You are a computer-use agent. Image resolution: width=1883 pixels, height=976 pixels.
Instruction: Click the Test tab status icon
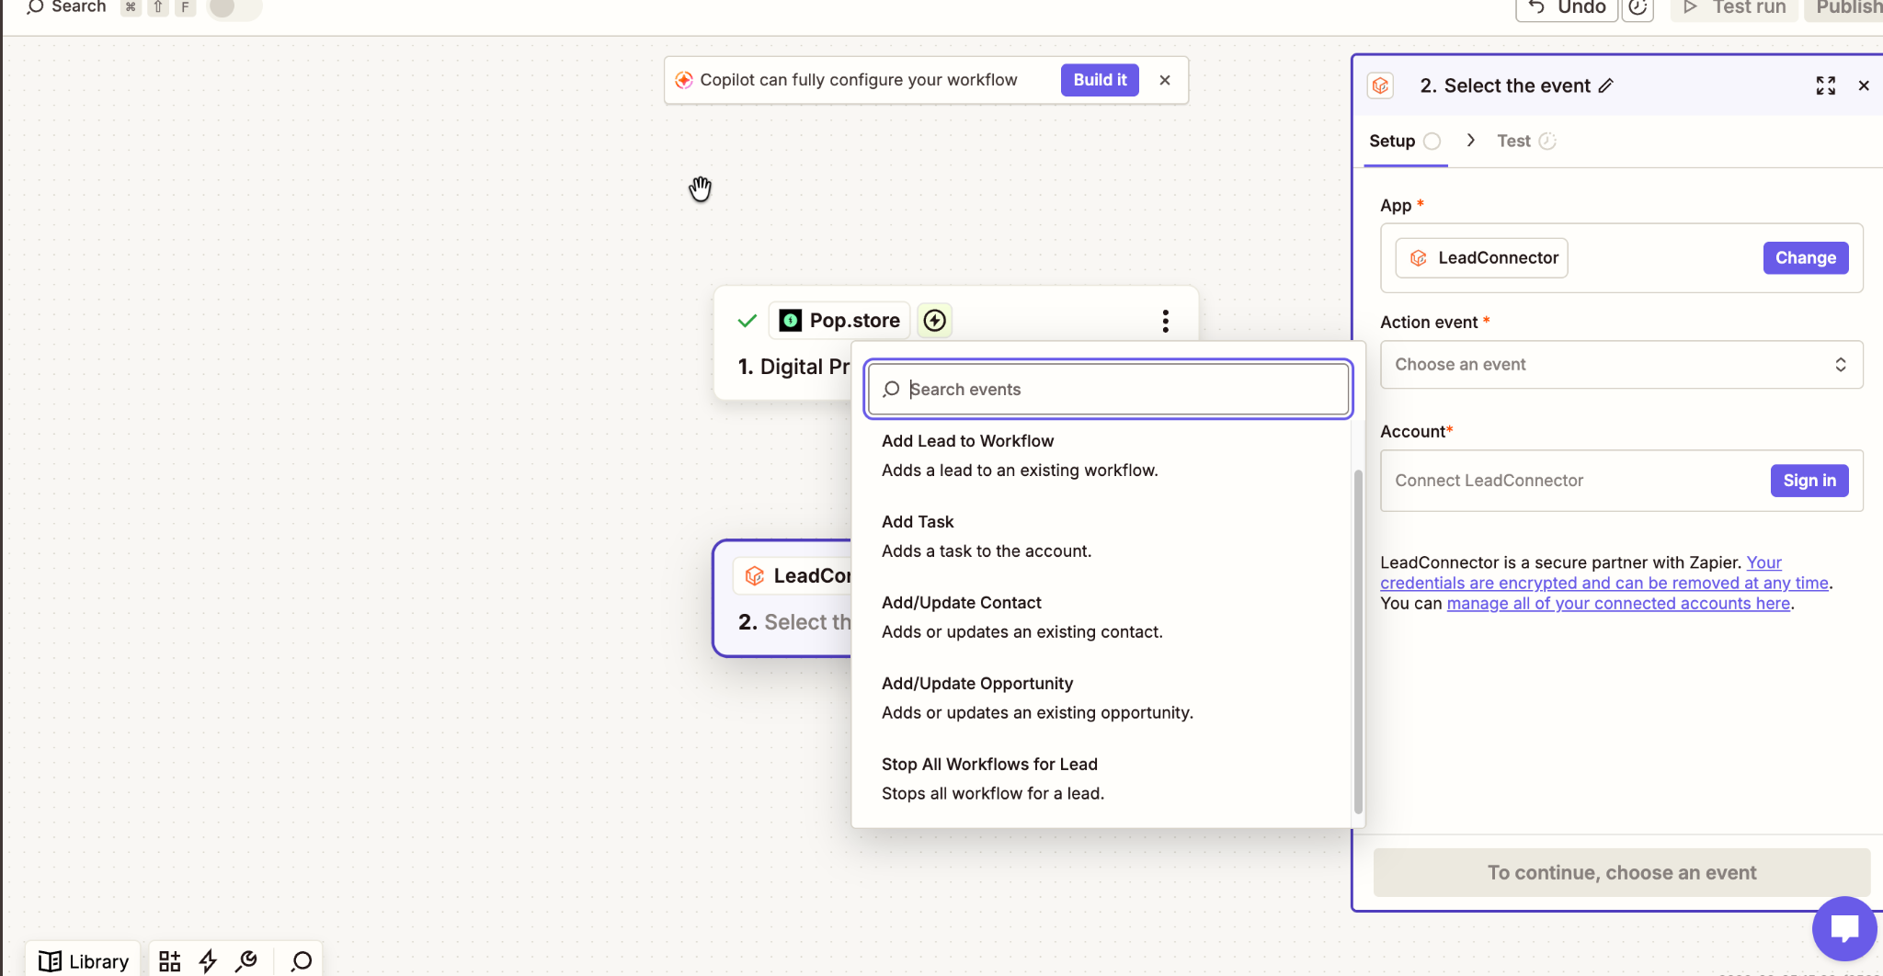[x=1547, y=141]
